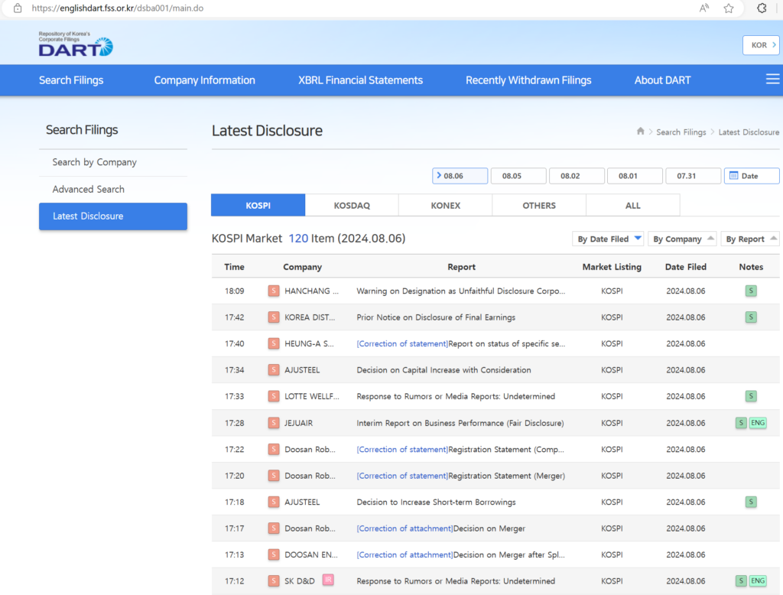Click the DART logo
This screenshot has width=783, height=595.
tap(76, 44)
